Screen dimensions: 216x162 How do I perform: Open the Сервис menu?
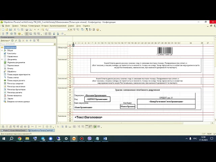(x=71, y=26)
